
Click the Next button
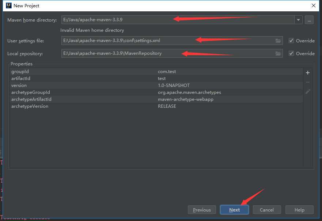234,210
